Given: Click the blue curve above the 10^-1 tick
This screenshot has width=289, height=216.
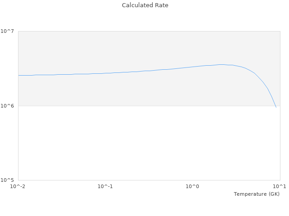Looking at the screenshot, I should 105,73.
